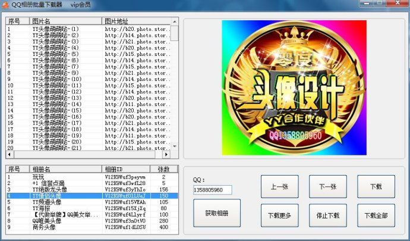The height and width of the screenshot is (241, 410).
Task: Click the vertical scrollbar thumb of image list
Action: 175,33
